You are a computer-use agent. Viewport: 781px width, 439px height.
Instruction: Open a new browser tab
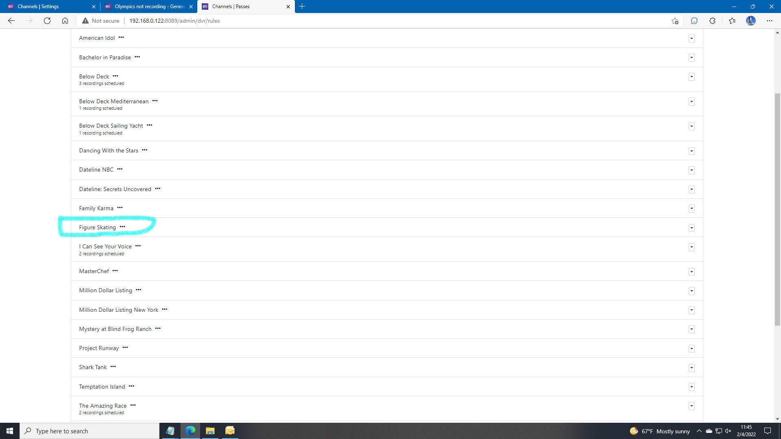tap(302, 7)
